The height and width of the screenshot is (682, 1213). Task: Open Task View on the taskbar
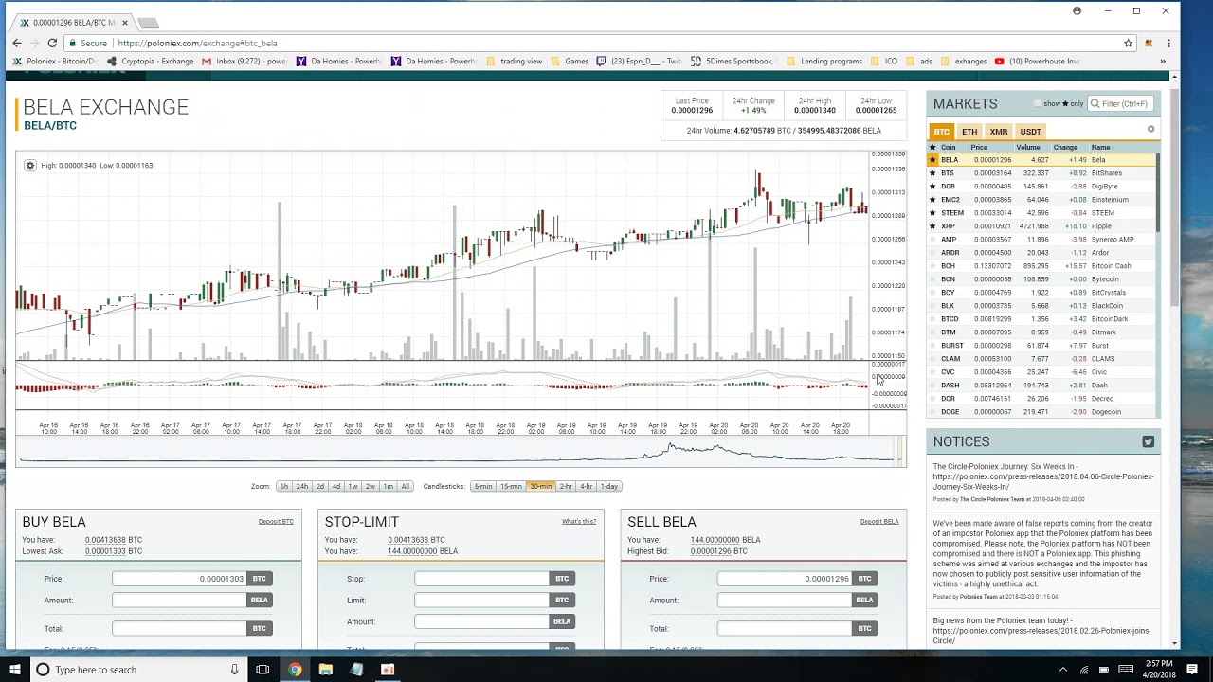tap(263, 670)
